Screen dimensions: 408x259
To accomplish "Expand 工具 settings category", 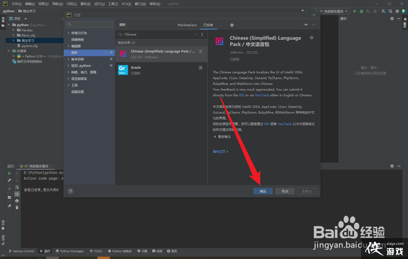I will point(68,85).
